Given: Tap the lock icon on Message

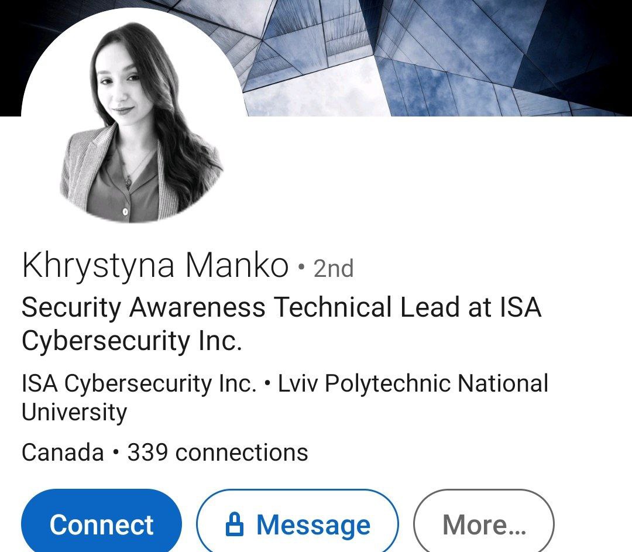Looking at the screenshot, I should pos(235,524).
